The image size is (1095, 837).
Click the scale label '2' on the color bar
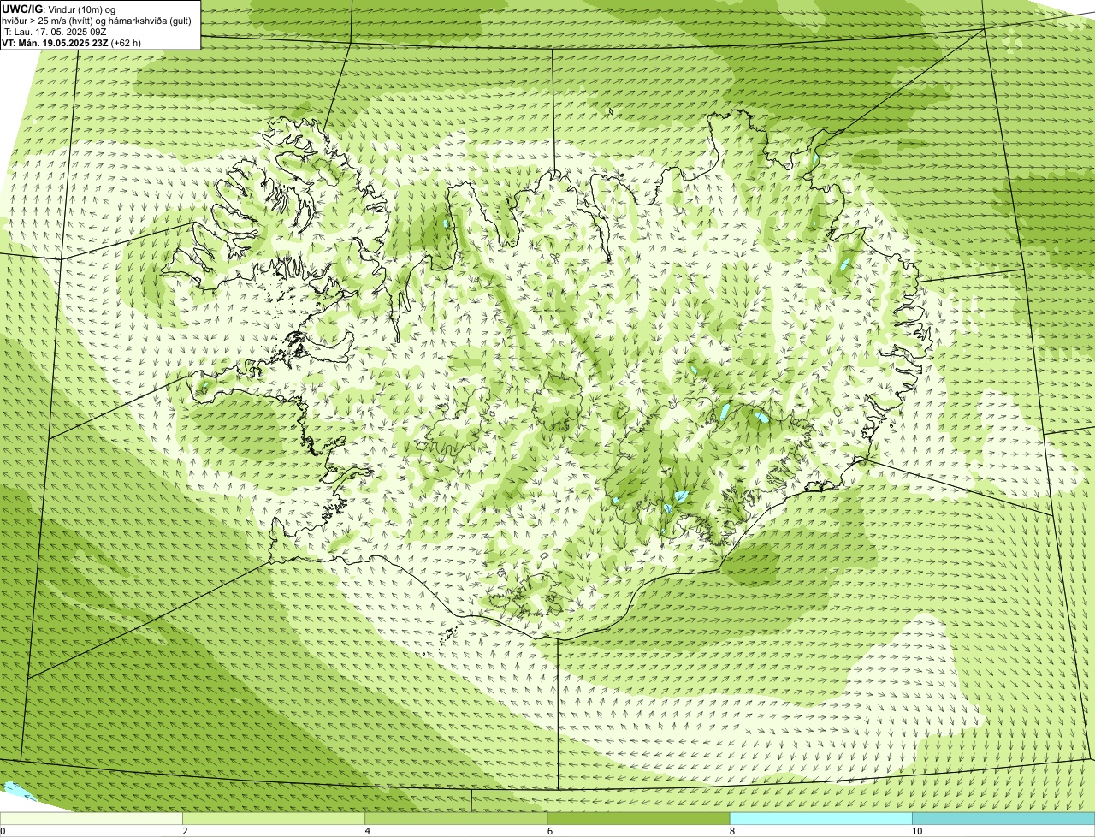[185, 831]
